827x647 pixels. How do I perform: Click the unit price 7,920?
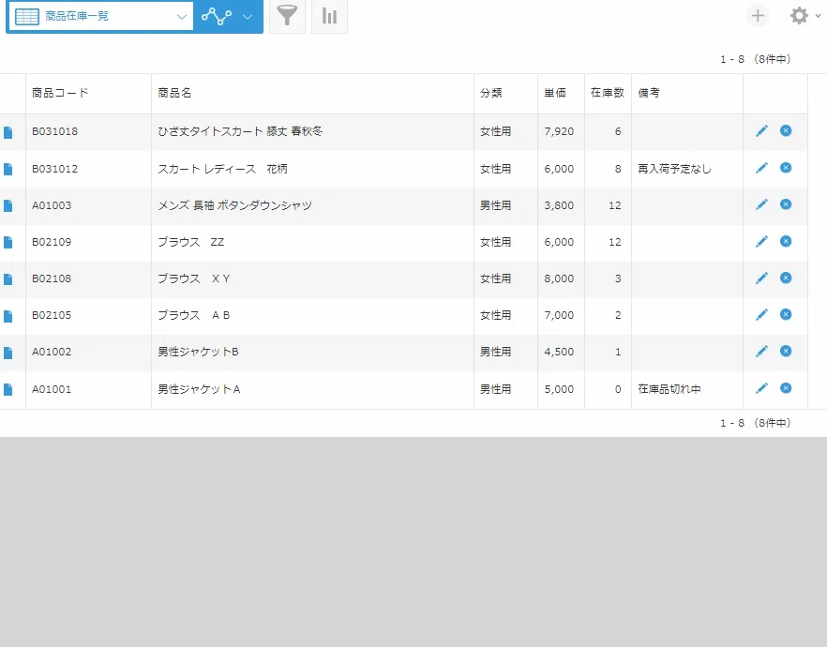559,131
